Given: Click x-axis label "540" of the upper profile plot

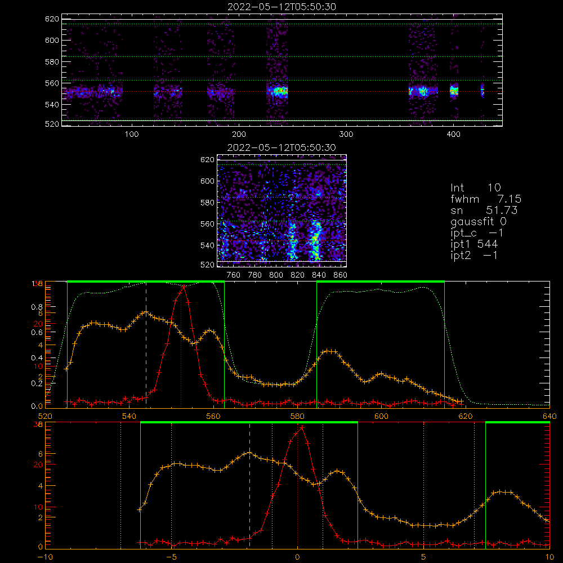Looking at the screenshot, I should click(x=129, y=416).
